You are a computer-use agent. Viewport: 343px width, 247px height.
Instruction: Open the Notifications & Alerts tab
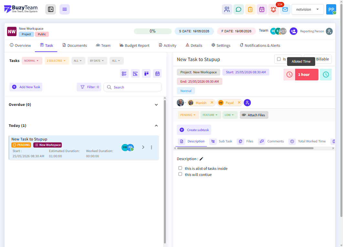pos(260,46)
